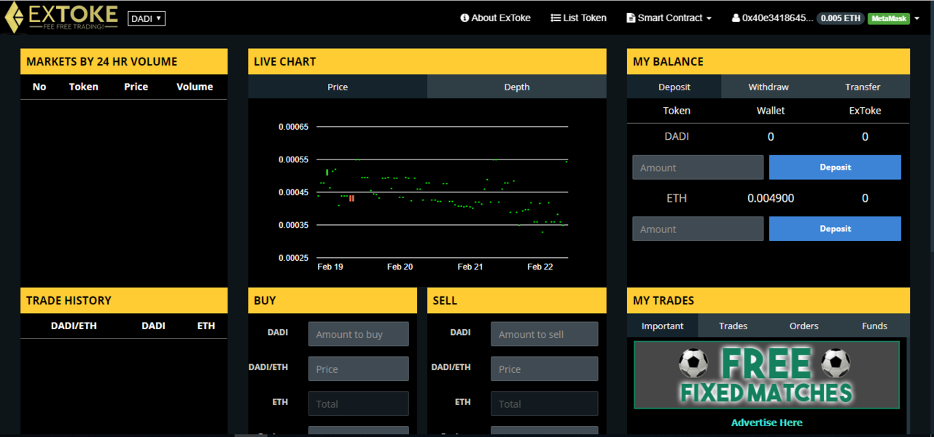Click the Amount to sell field
Viewport: 934px width, 437px height.
(544, 334)
